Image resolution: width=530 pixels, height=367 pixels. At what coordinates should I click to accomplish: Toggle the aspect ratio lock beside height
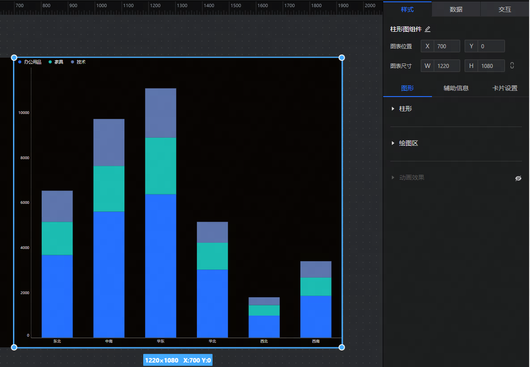512,66
